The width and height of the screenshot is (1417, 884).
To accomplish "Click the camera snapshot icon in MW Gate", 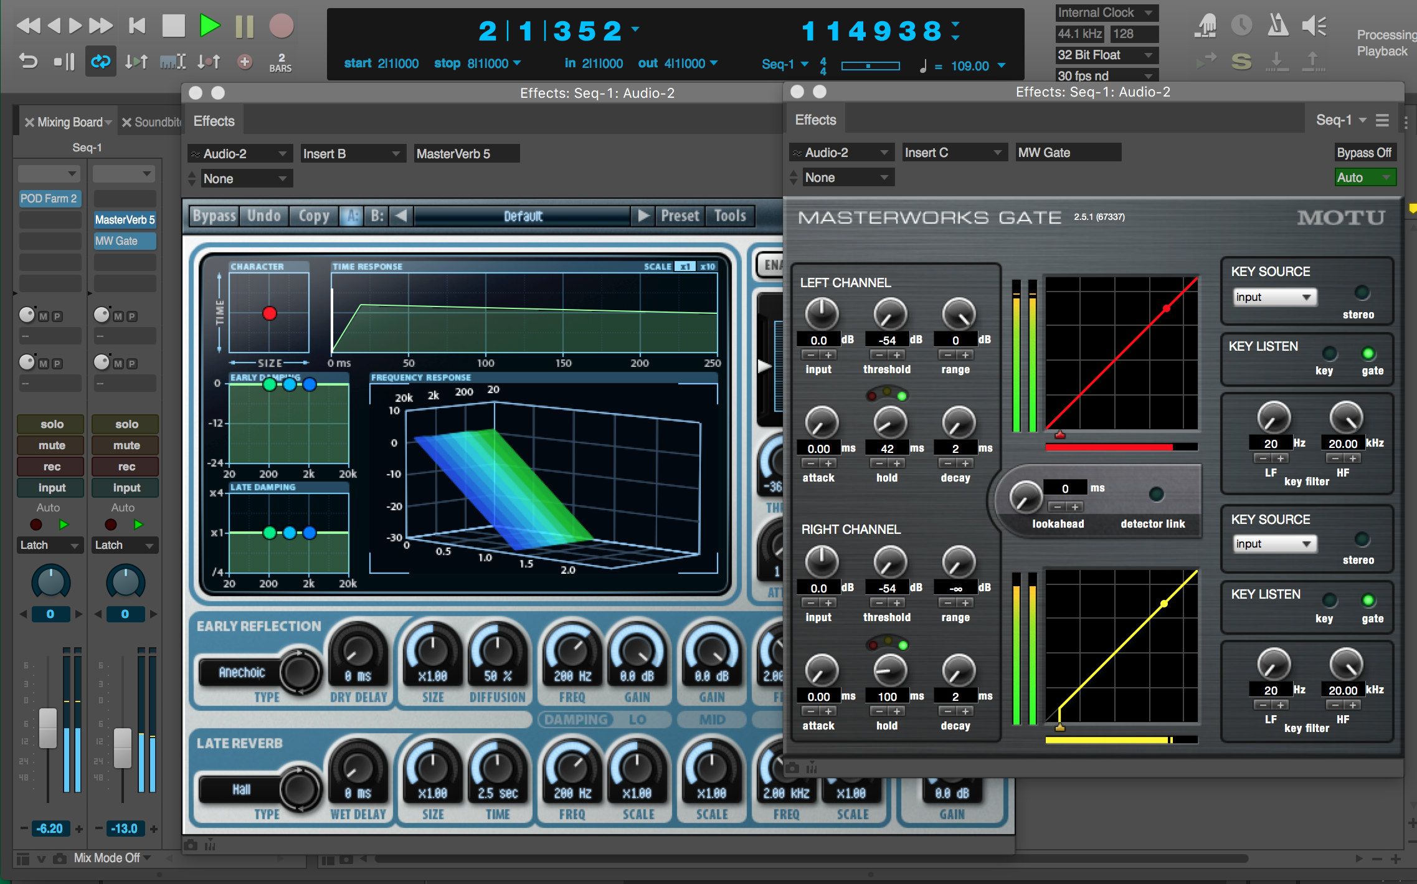I will [x=792, y=768].
